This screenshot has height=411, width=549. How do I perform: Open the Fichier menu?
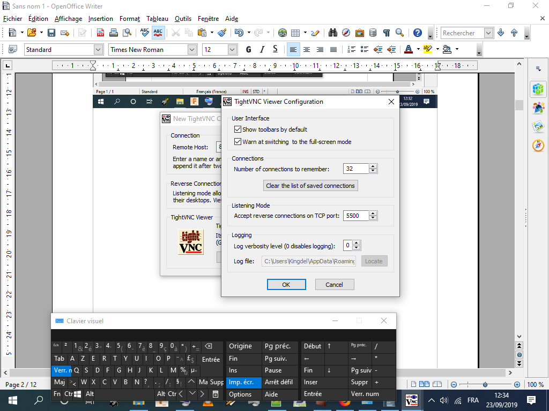pos(12,19)
